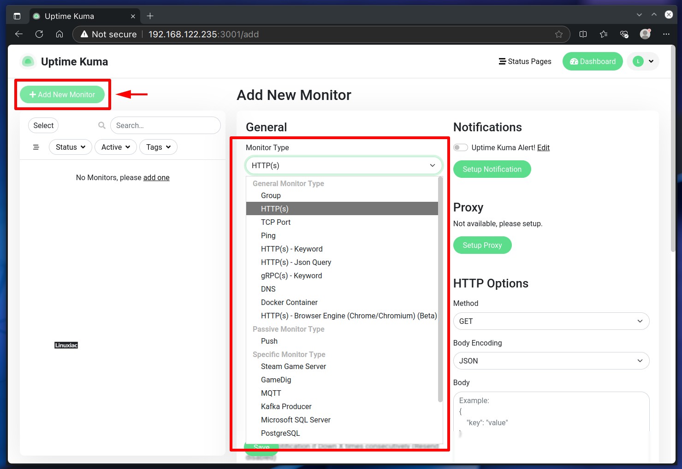Expand the Status filter dropdown
The width and height of the screenshot is (682, 469).
click(x=71, y=147)
